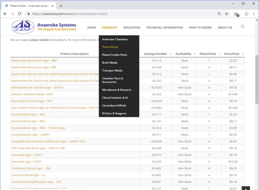
Task: Open the website search magnifier icon
Action: pos(242,27)
